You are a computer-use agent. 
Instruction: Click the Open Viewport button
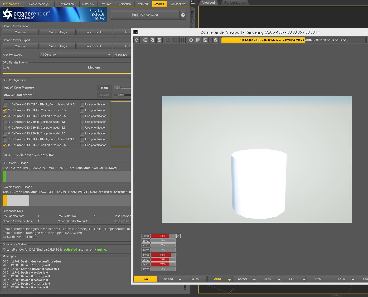[145, 15]
